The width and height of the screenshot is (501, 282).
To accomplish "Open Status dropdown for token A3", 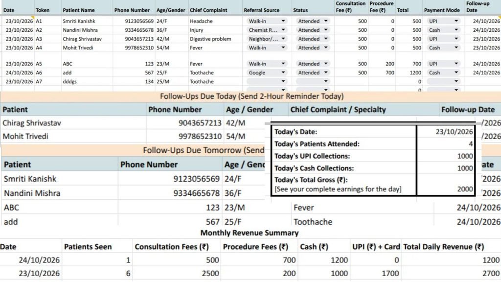I will point(313,39).
